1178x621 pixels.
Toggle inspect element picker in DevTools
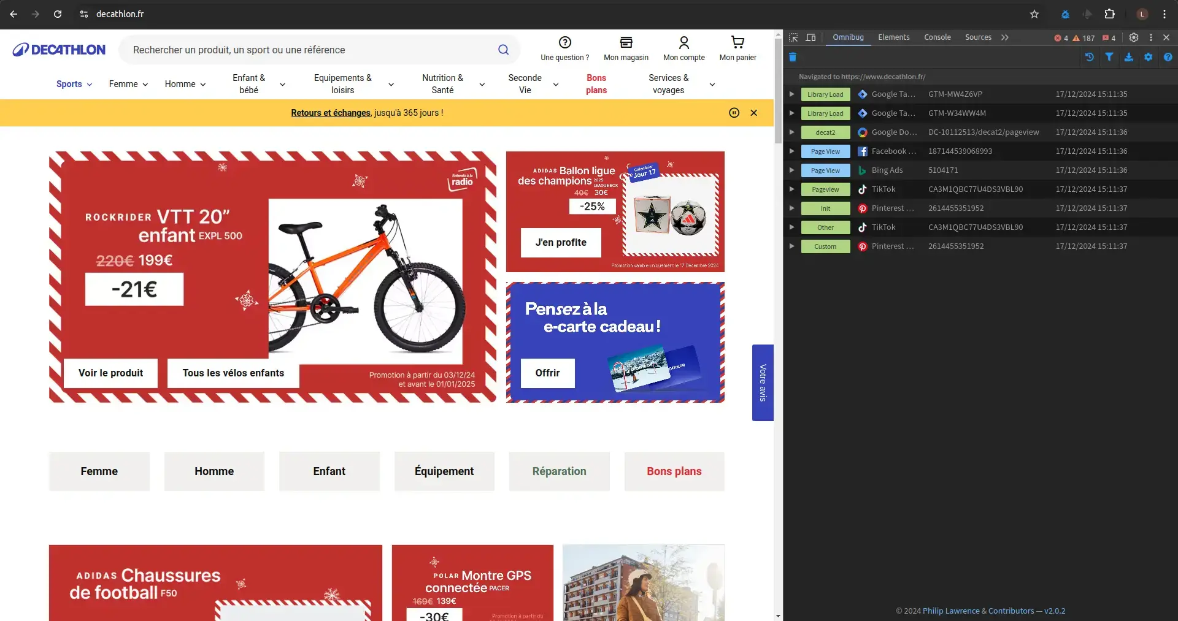pyautogui.click(x=793, y=37)
